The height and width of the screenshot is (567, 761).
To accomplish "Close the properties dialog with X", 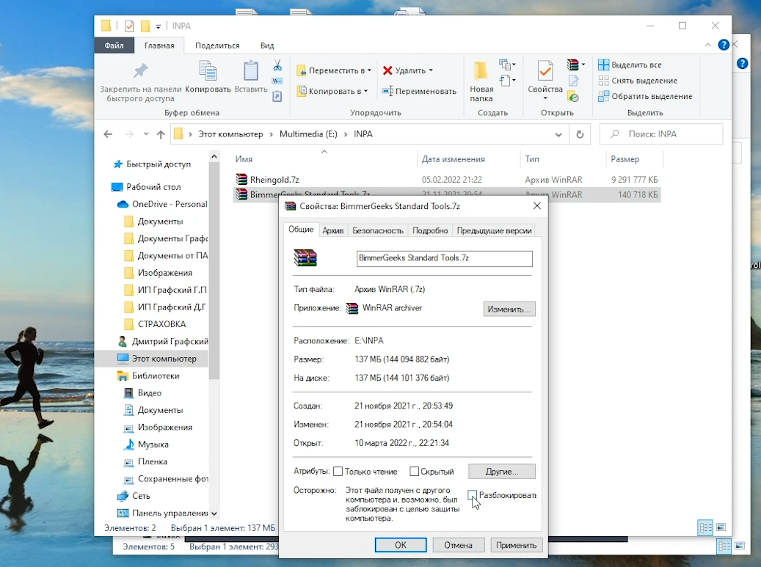I will (536, 206).
